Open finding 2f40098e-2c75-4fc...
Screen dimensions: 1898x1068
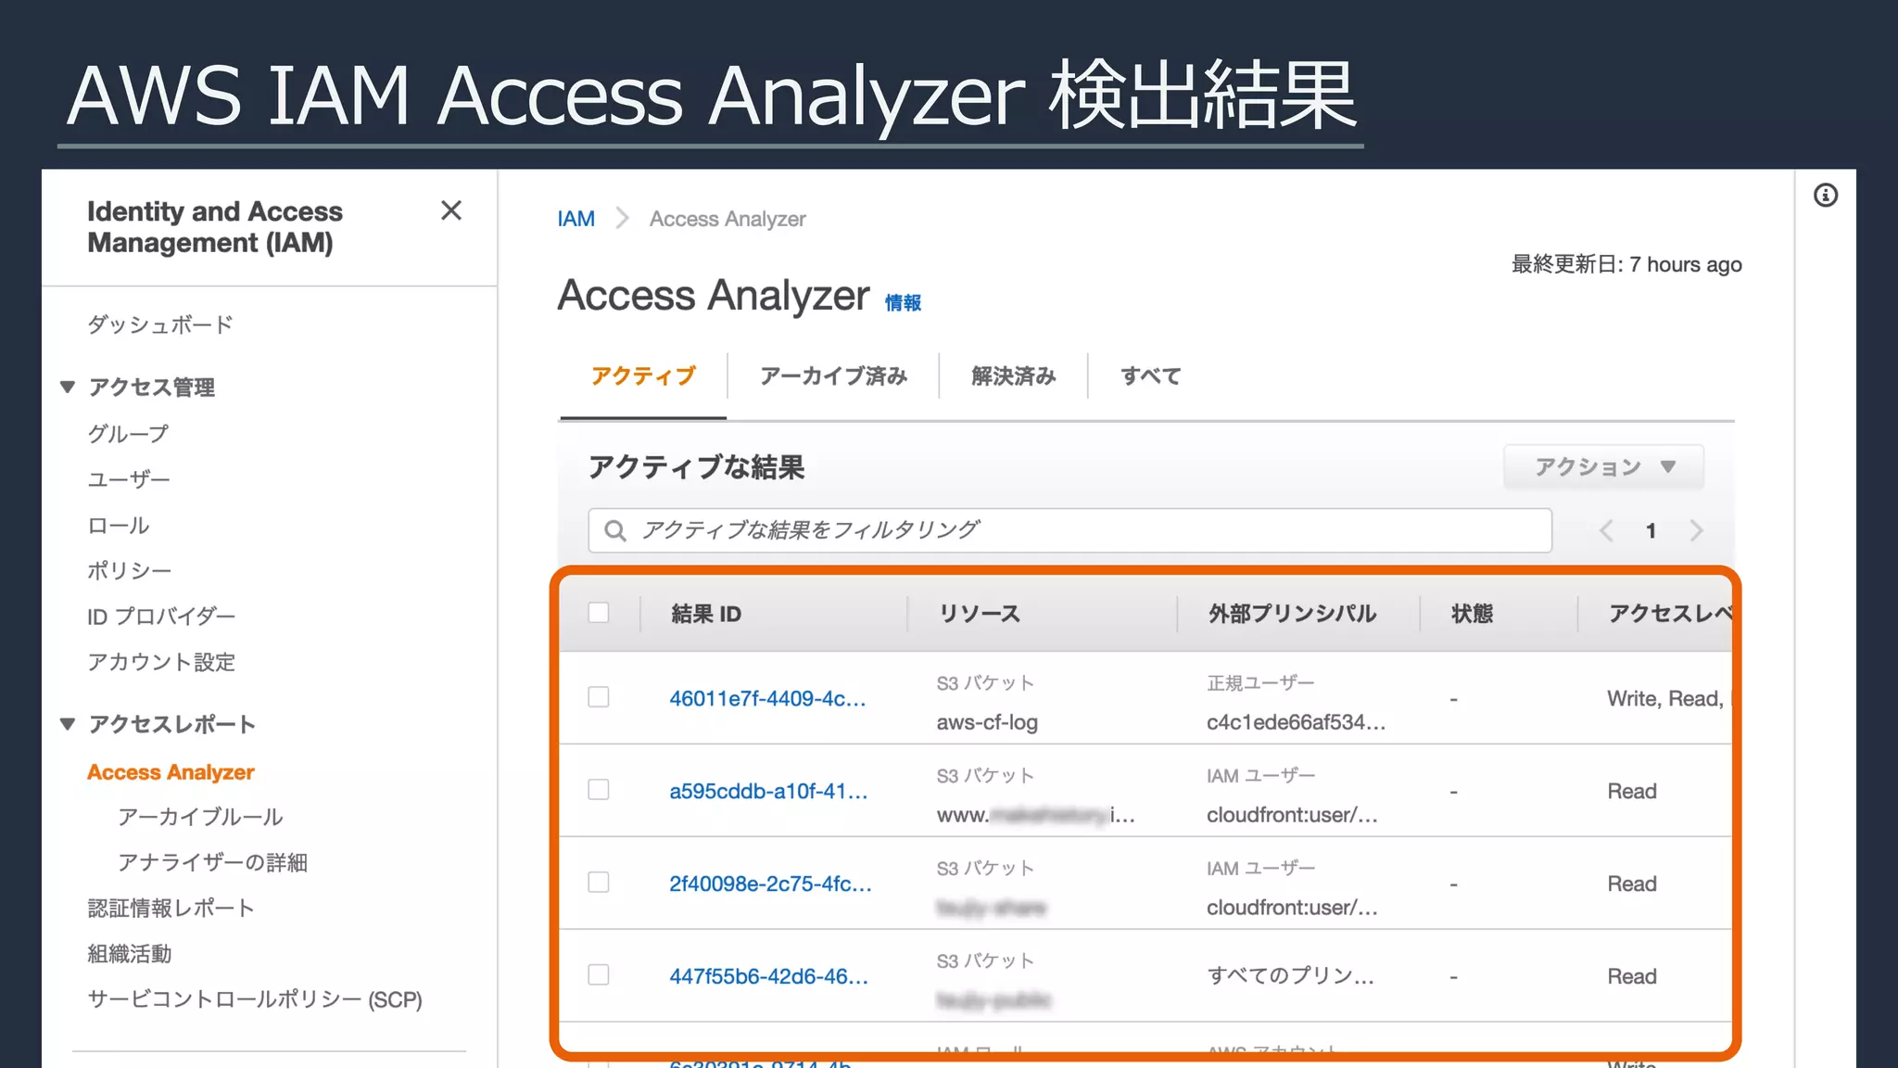coord(770,884)
